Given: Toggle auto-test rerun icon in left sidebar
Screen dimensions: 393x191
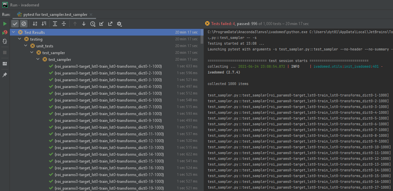Looking at the screenshot, I should click(x=5, y=42).
